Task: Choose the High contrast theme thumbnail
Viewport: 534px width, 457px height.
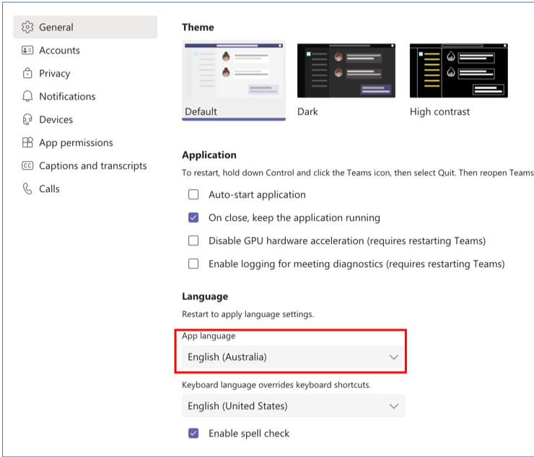Action: coord(458,71)
